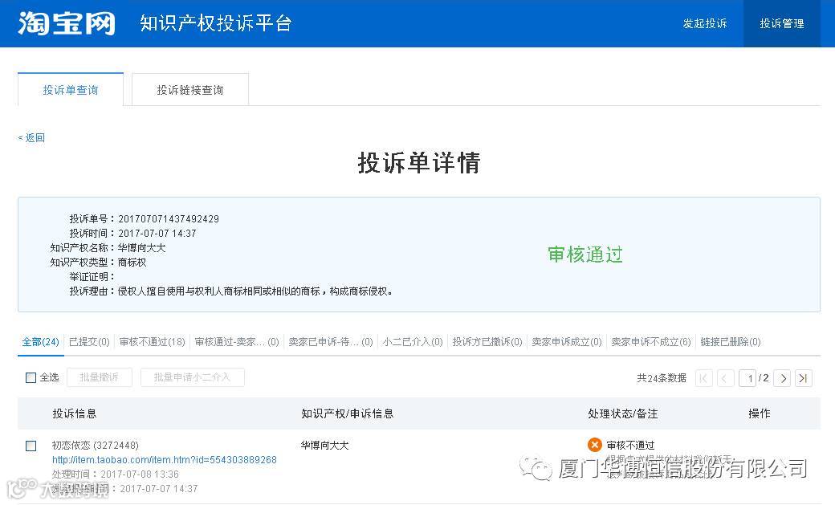Click the 批量撤诉 button

99,377
